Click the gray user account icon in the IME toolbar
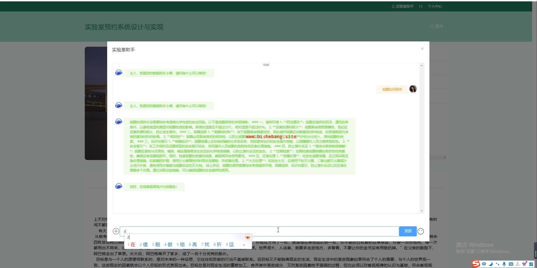Screen dimensions: 537x268 pos(518,264)
